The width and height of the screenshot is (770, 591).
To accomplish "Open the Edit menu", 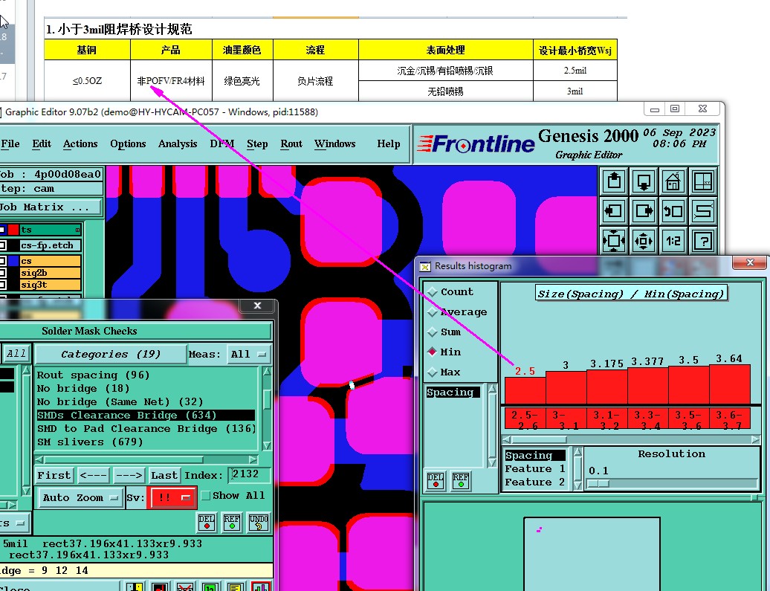I will [x=42, y=144].
